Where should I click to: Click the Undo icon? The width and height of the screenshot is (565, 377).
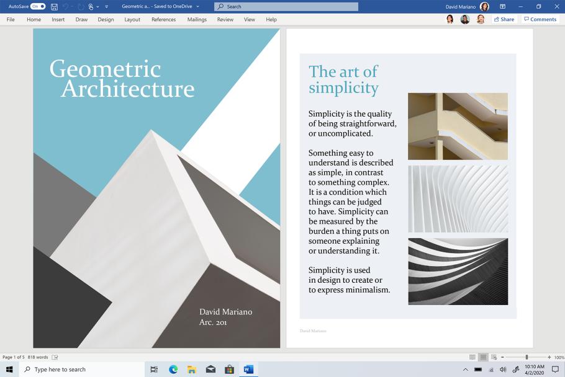67,6
